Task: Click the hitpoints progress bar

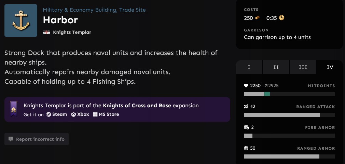Action: 289,94
